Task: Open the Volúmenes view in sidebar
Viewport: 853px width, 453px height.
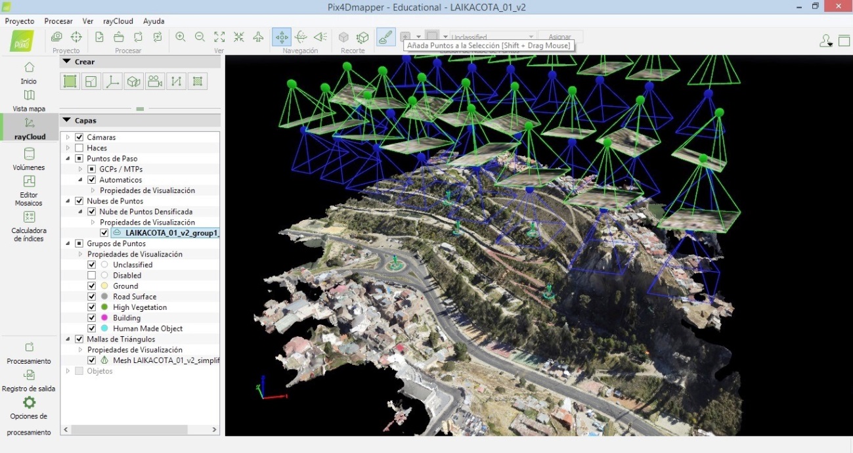Action: coord(29,158)
